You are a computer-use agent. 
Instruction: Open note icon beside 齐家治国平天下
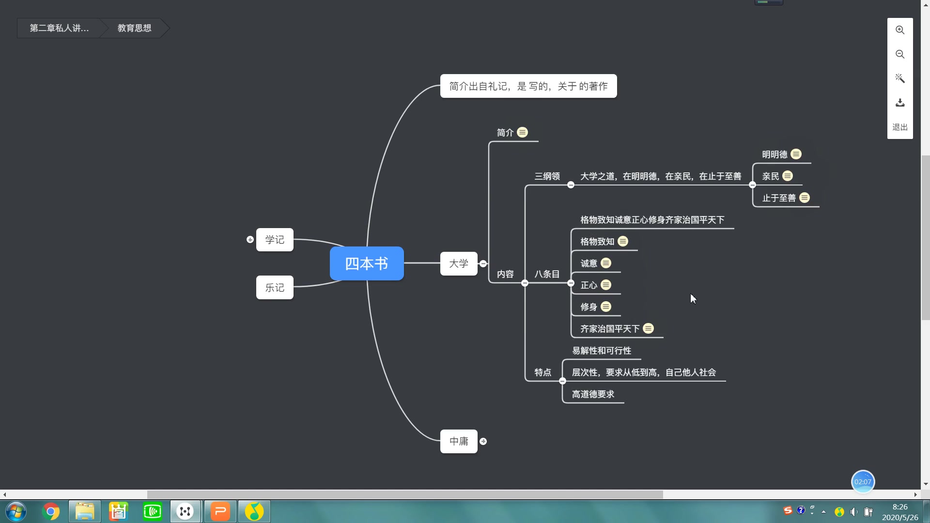tap(648, 328)
